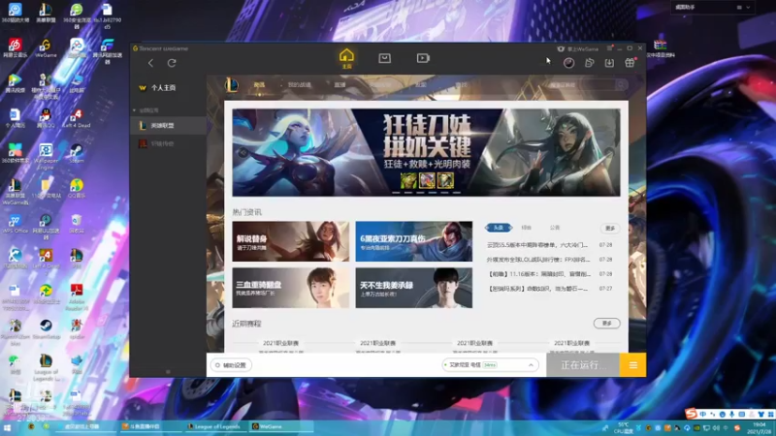Open the 网易云音乐 desktop icon
776x436 pixels.
point(15,47)
